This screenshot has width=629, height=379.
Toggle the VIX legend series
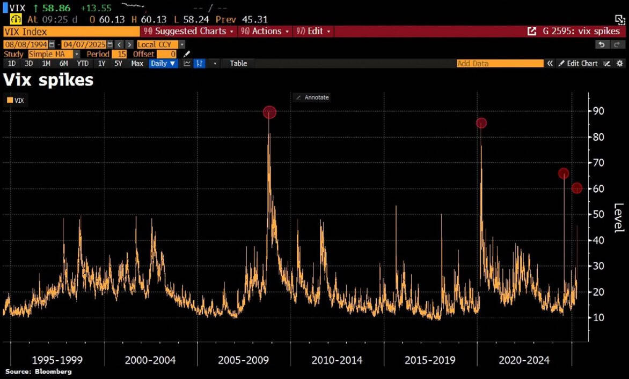click(x=15, y=100)
